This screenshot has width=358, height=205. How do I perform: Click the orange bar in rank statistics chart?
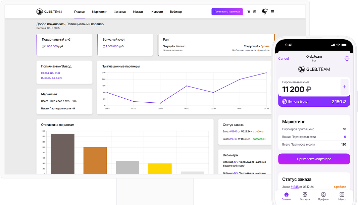[95, 160]
